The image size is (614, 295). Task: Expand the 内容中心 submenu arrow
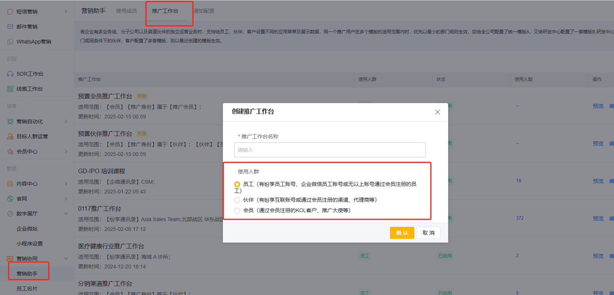tap(66, 184)
